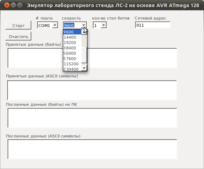
Task: Focus the Посланные данные (ASCII символы) text area
Action: click(x=92, y=149)
